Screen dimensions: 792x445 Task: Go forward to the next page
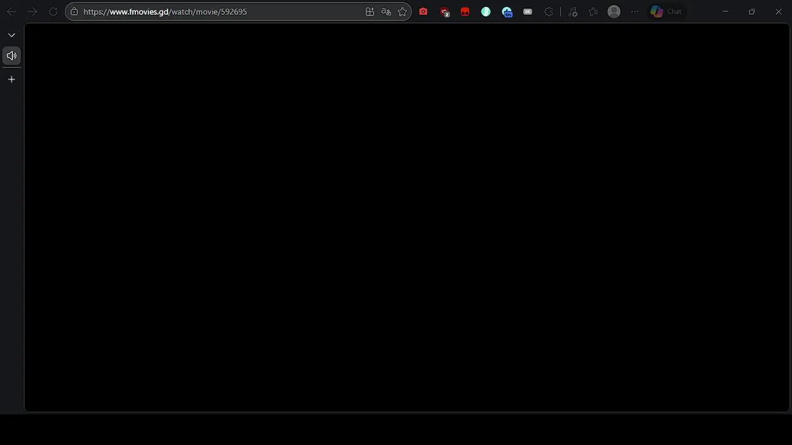(32, 12)
